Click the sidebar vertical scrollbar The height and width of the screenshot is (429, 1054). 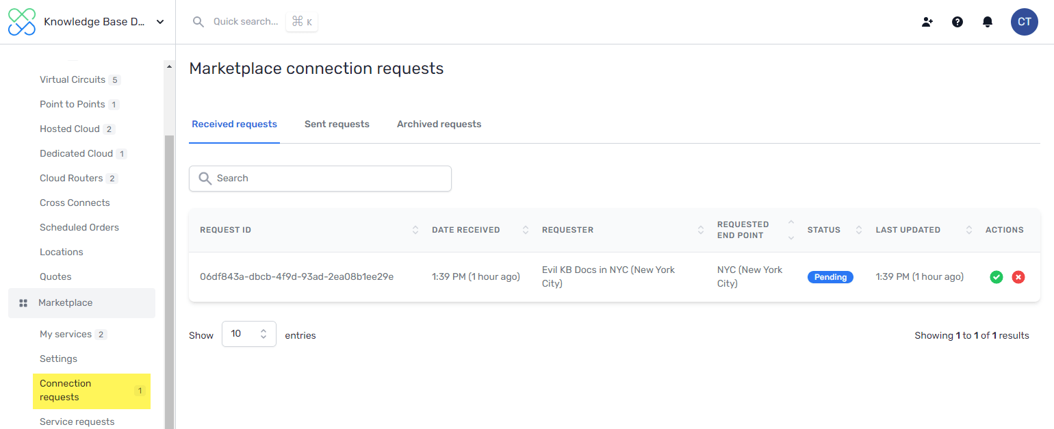(x=169, y=274)
